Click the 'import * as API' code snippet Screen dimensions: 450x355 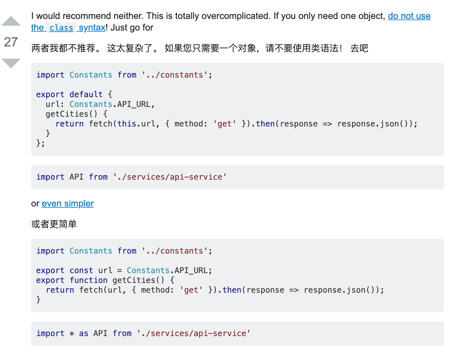click(x=143, y=333)
